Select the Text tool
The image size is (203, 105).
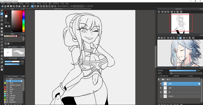click(x=2, y=56)
